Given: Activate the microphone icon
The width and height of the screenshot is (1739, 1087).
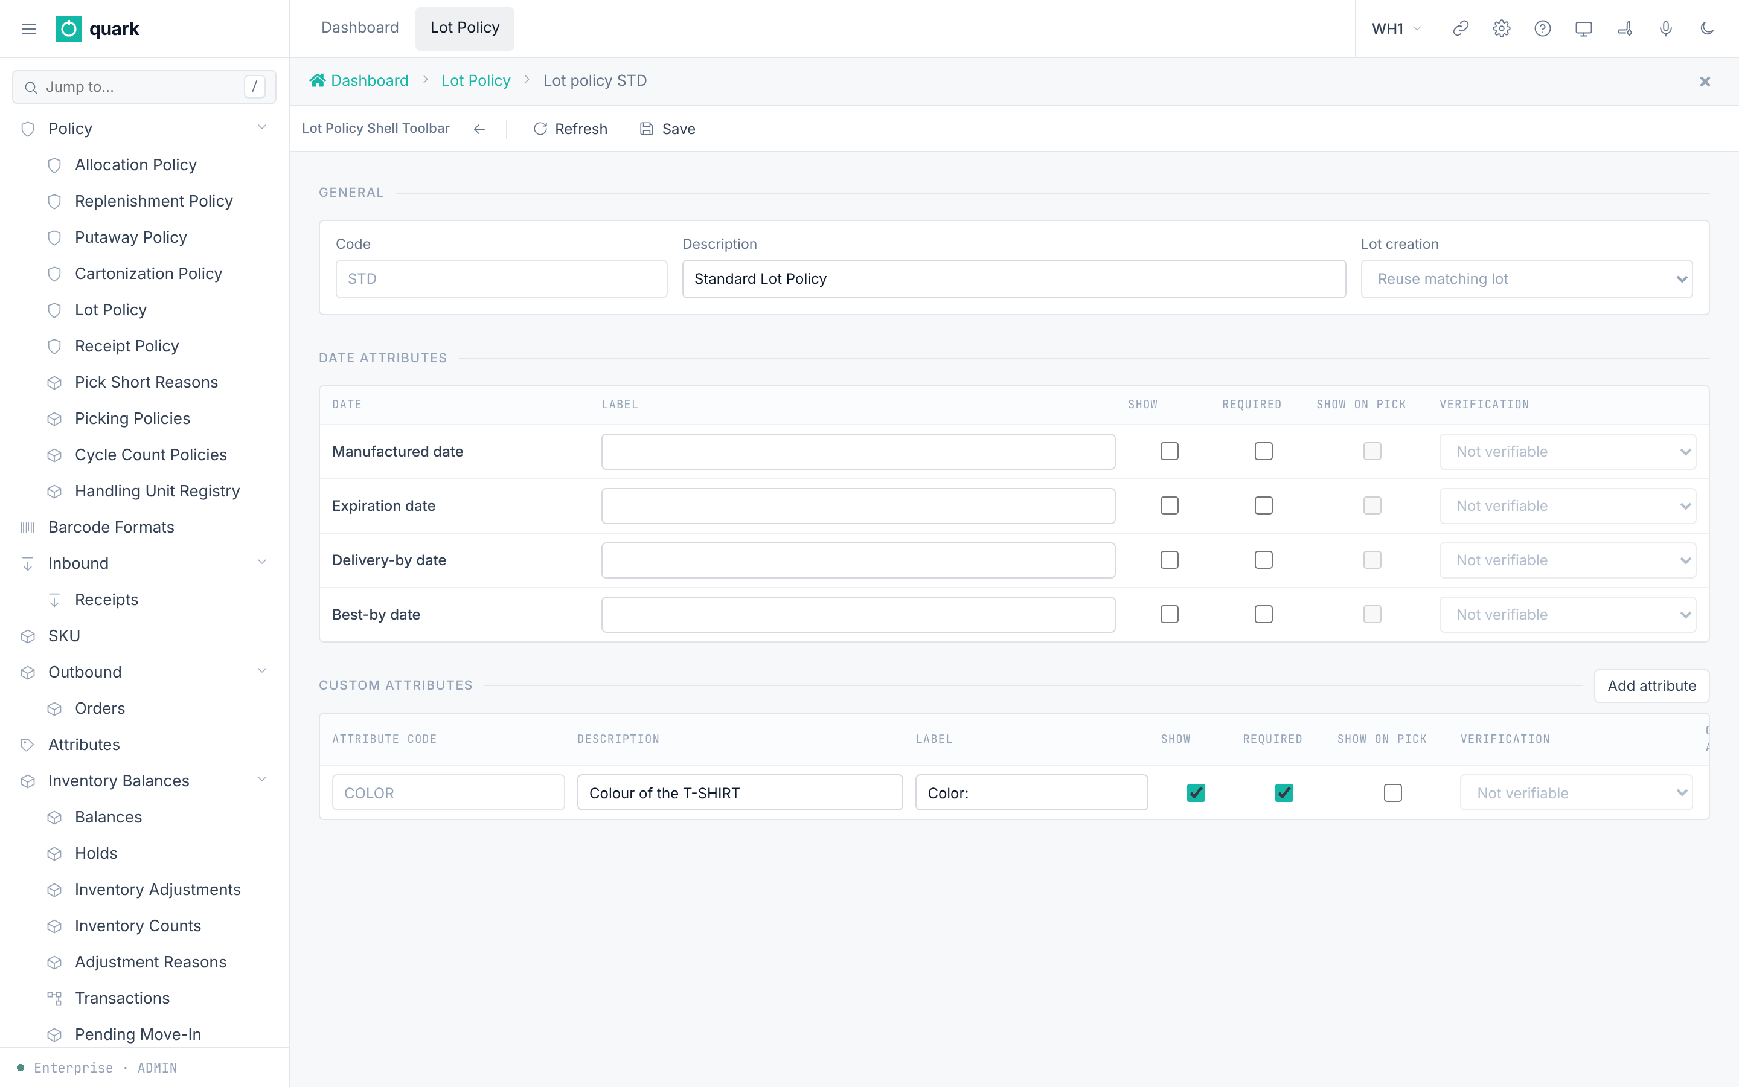Looking at the screenshot, I should click(1666, 29).
